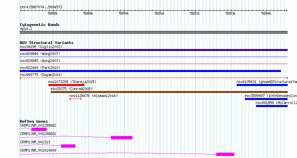Click the RefSeq Genes track title
297x158 pixels.
(34, 121)
